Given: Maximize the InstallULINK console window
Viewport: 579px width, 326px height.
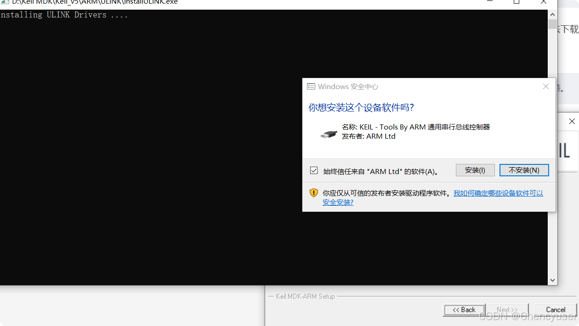Looking at the screenshot, I should tap(517, 2).
